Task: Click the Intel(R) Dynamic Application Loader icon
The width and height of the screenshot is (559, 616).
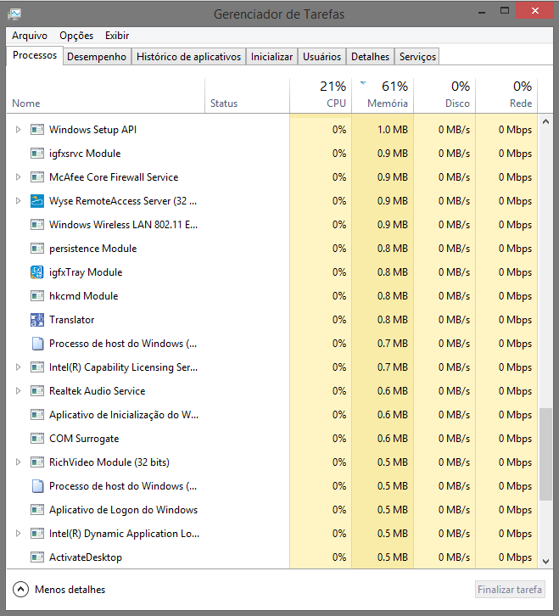Action: (x=37, y=534)
